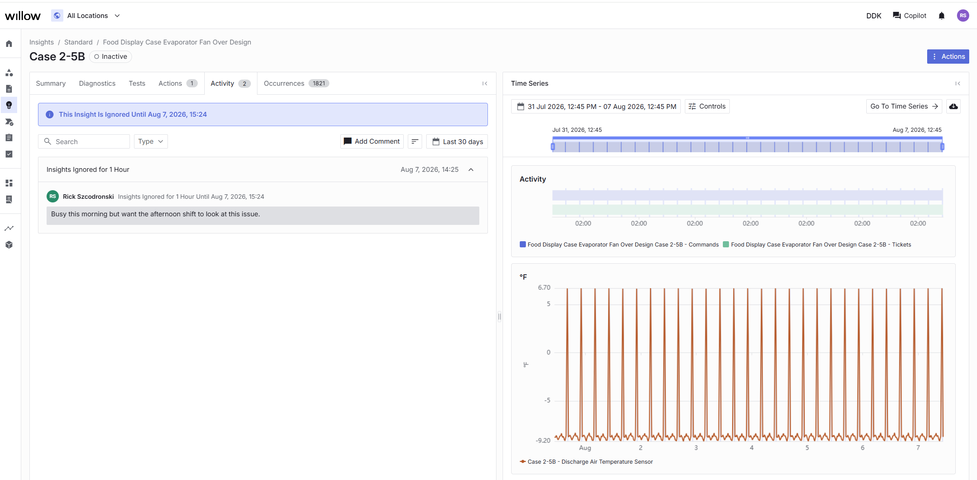Open Food Display Case Evaporator Fan breadcrumb
977x480 pixels.
pyautogui.click(x=177, y=42)
